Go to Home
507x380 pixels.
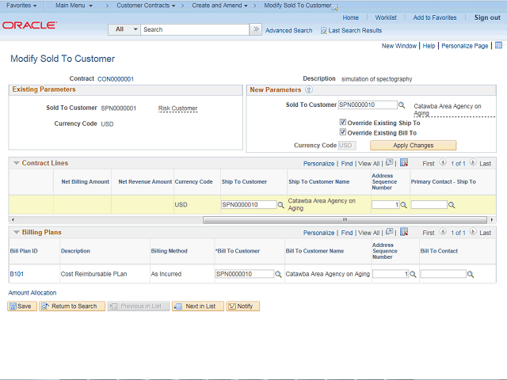(x=350, y=17)
